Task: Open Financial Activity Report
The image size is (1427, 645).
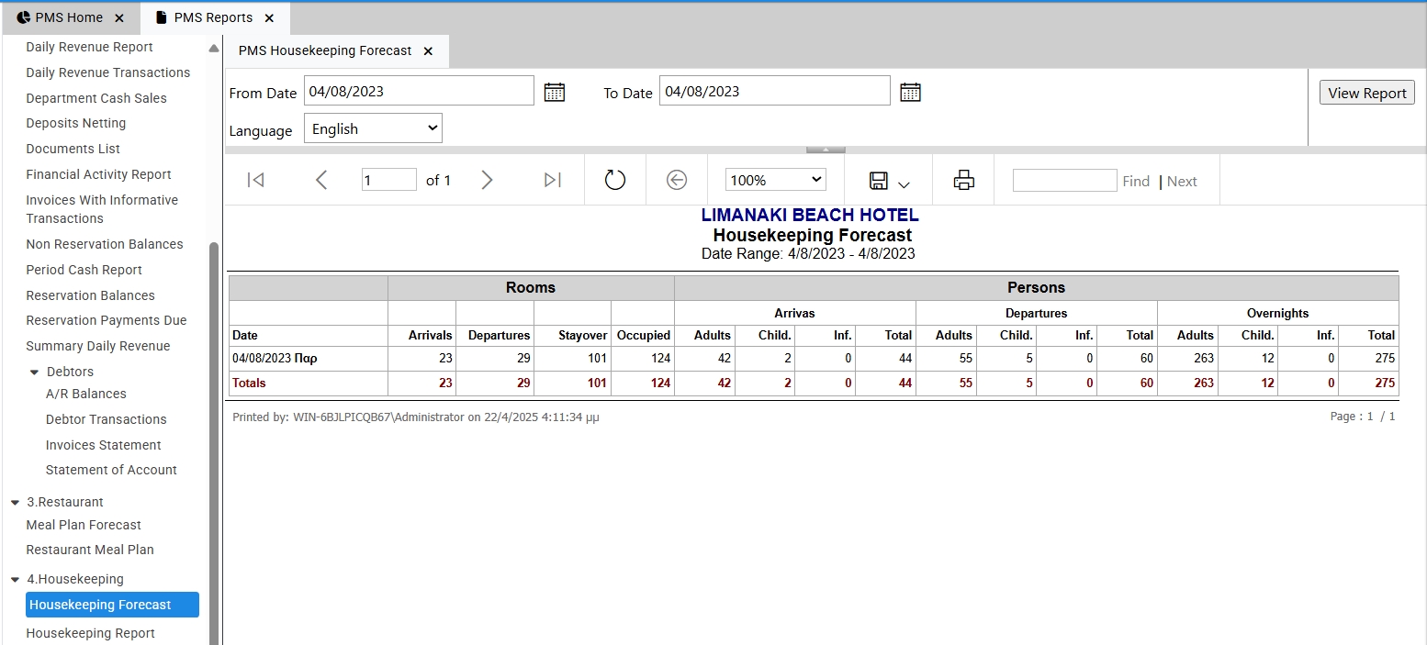Action: tap(98, 174)
